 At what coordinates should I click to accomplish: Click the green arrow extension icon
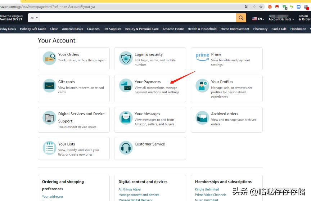(x=291, y=7)
